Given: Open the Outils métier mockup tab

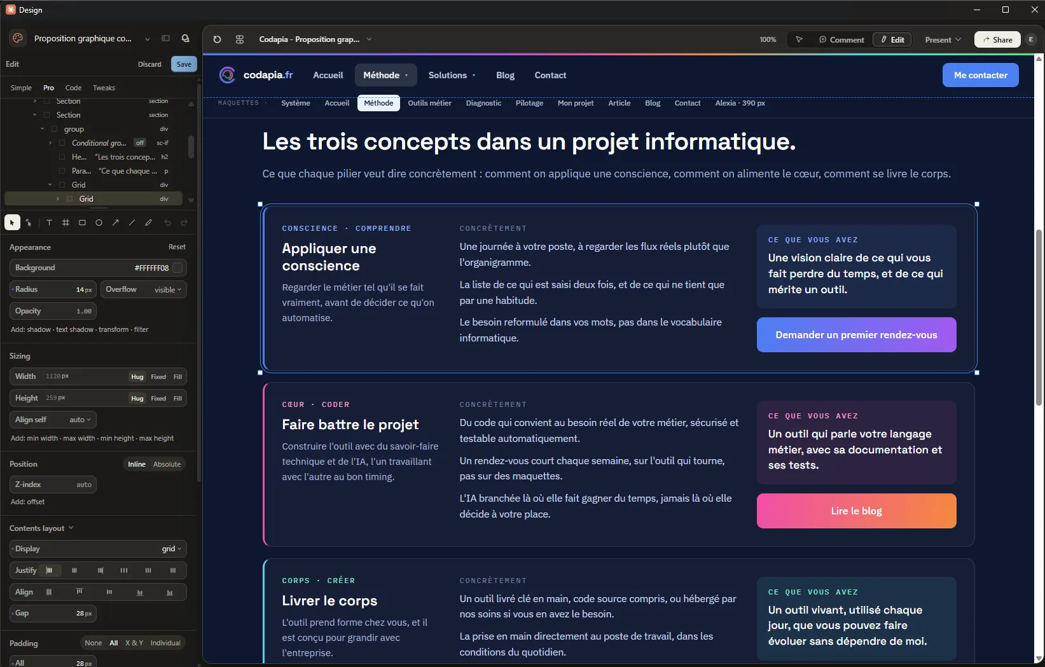Looking at the screenshot, I should pyautogui.click(x=429, y=103).
